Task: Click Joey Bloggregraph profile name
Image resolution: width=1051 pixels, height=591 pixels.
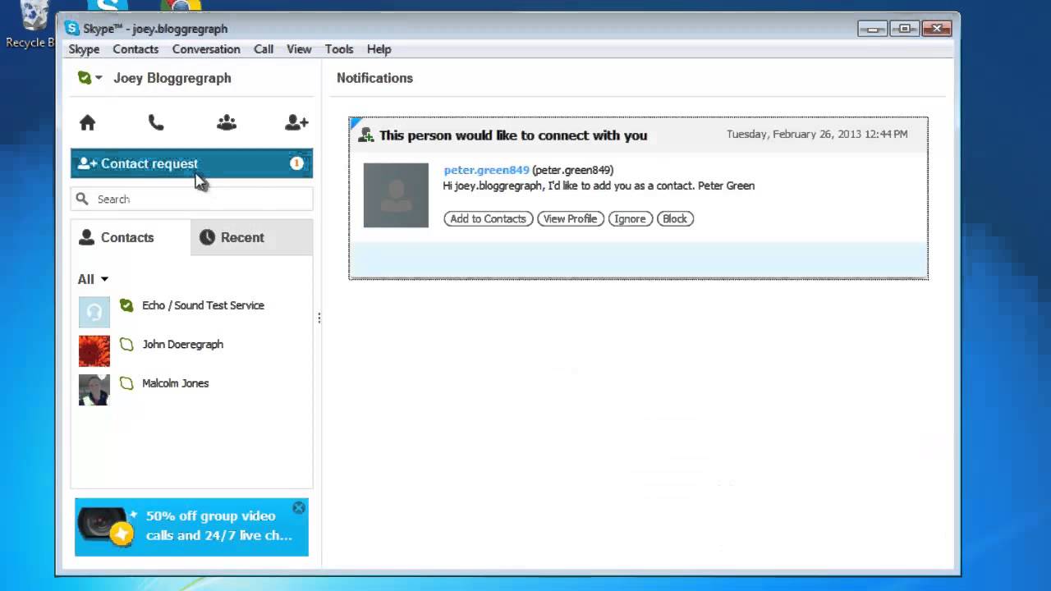Action: pos(172,78)
